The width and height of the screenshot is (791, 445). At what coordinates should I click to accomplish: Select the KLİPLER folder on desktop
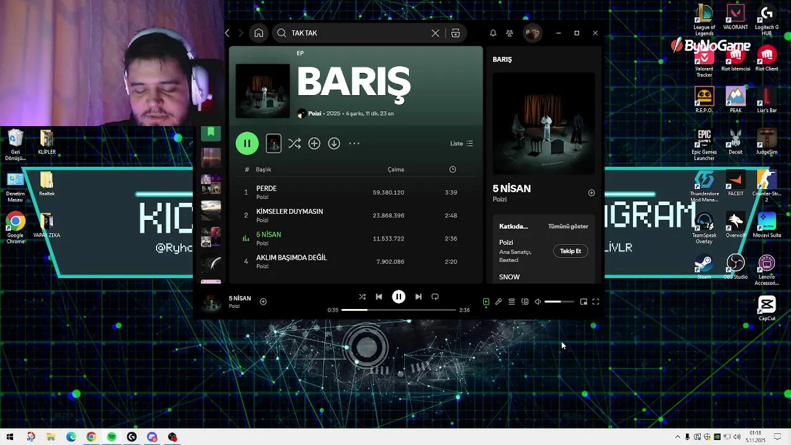(47, 142)
